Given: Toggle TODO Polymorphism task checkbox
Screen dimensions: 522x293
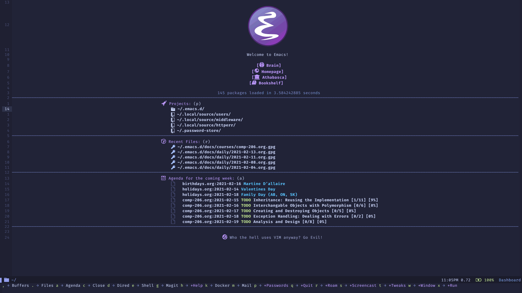Looking at the screenshot, I should coord(173,205).
